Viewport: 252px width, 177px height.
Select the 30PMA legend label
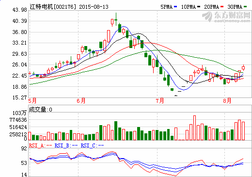[235, 7]
